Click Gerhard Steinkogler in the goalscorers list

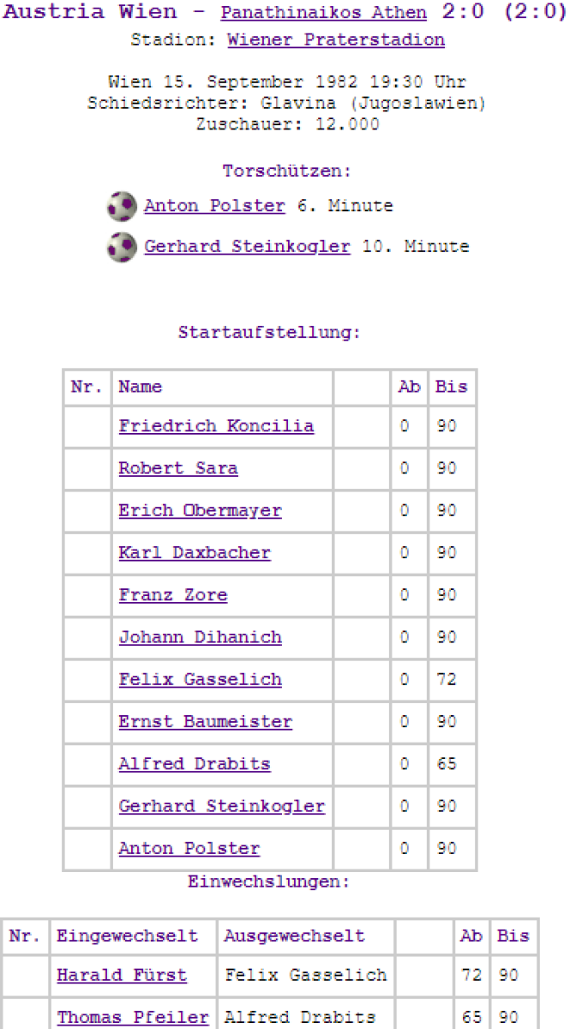pyautogui.click(x=247, y=247)
